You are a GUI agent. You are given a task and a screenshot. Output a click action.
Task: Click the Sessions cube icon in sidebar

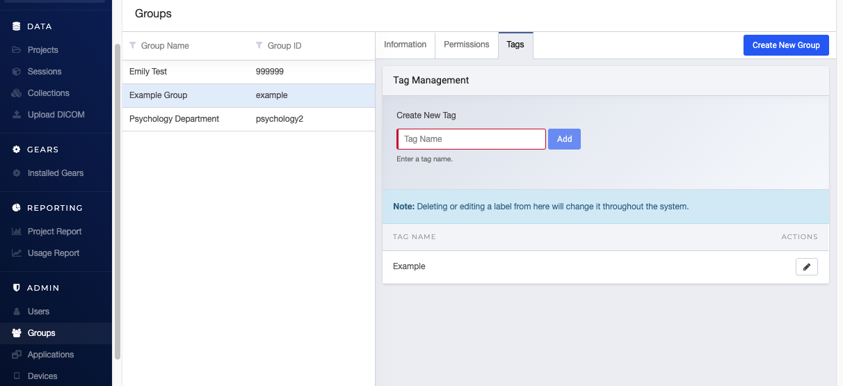(17, 72)
